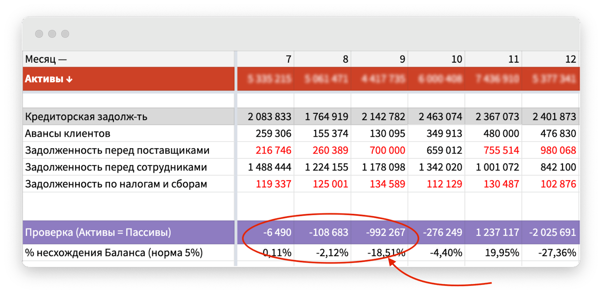Select the Задолженность по налогам и сборам label
Image resolution: width=602 pixels, height=294 pixels.
[x=116, y=184]
